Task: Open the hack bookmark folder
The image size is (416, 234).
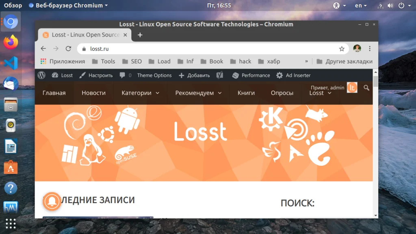Action: [240, 61]
